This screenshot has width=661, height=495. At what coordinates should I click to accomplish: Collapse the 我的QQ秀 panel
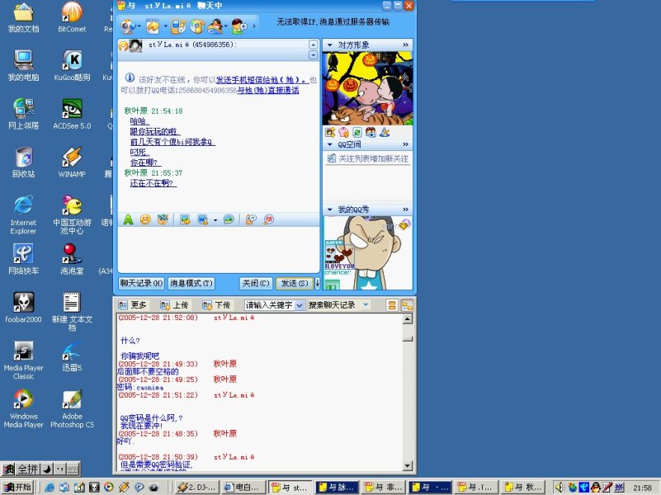pos(405,210)
